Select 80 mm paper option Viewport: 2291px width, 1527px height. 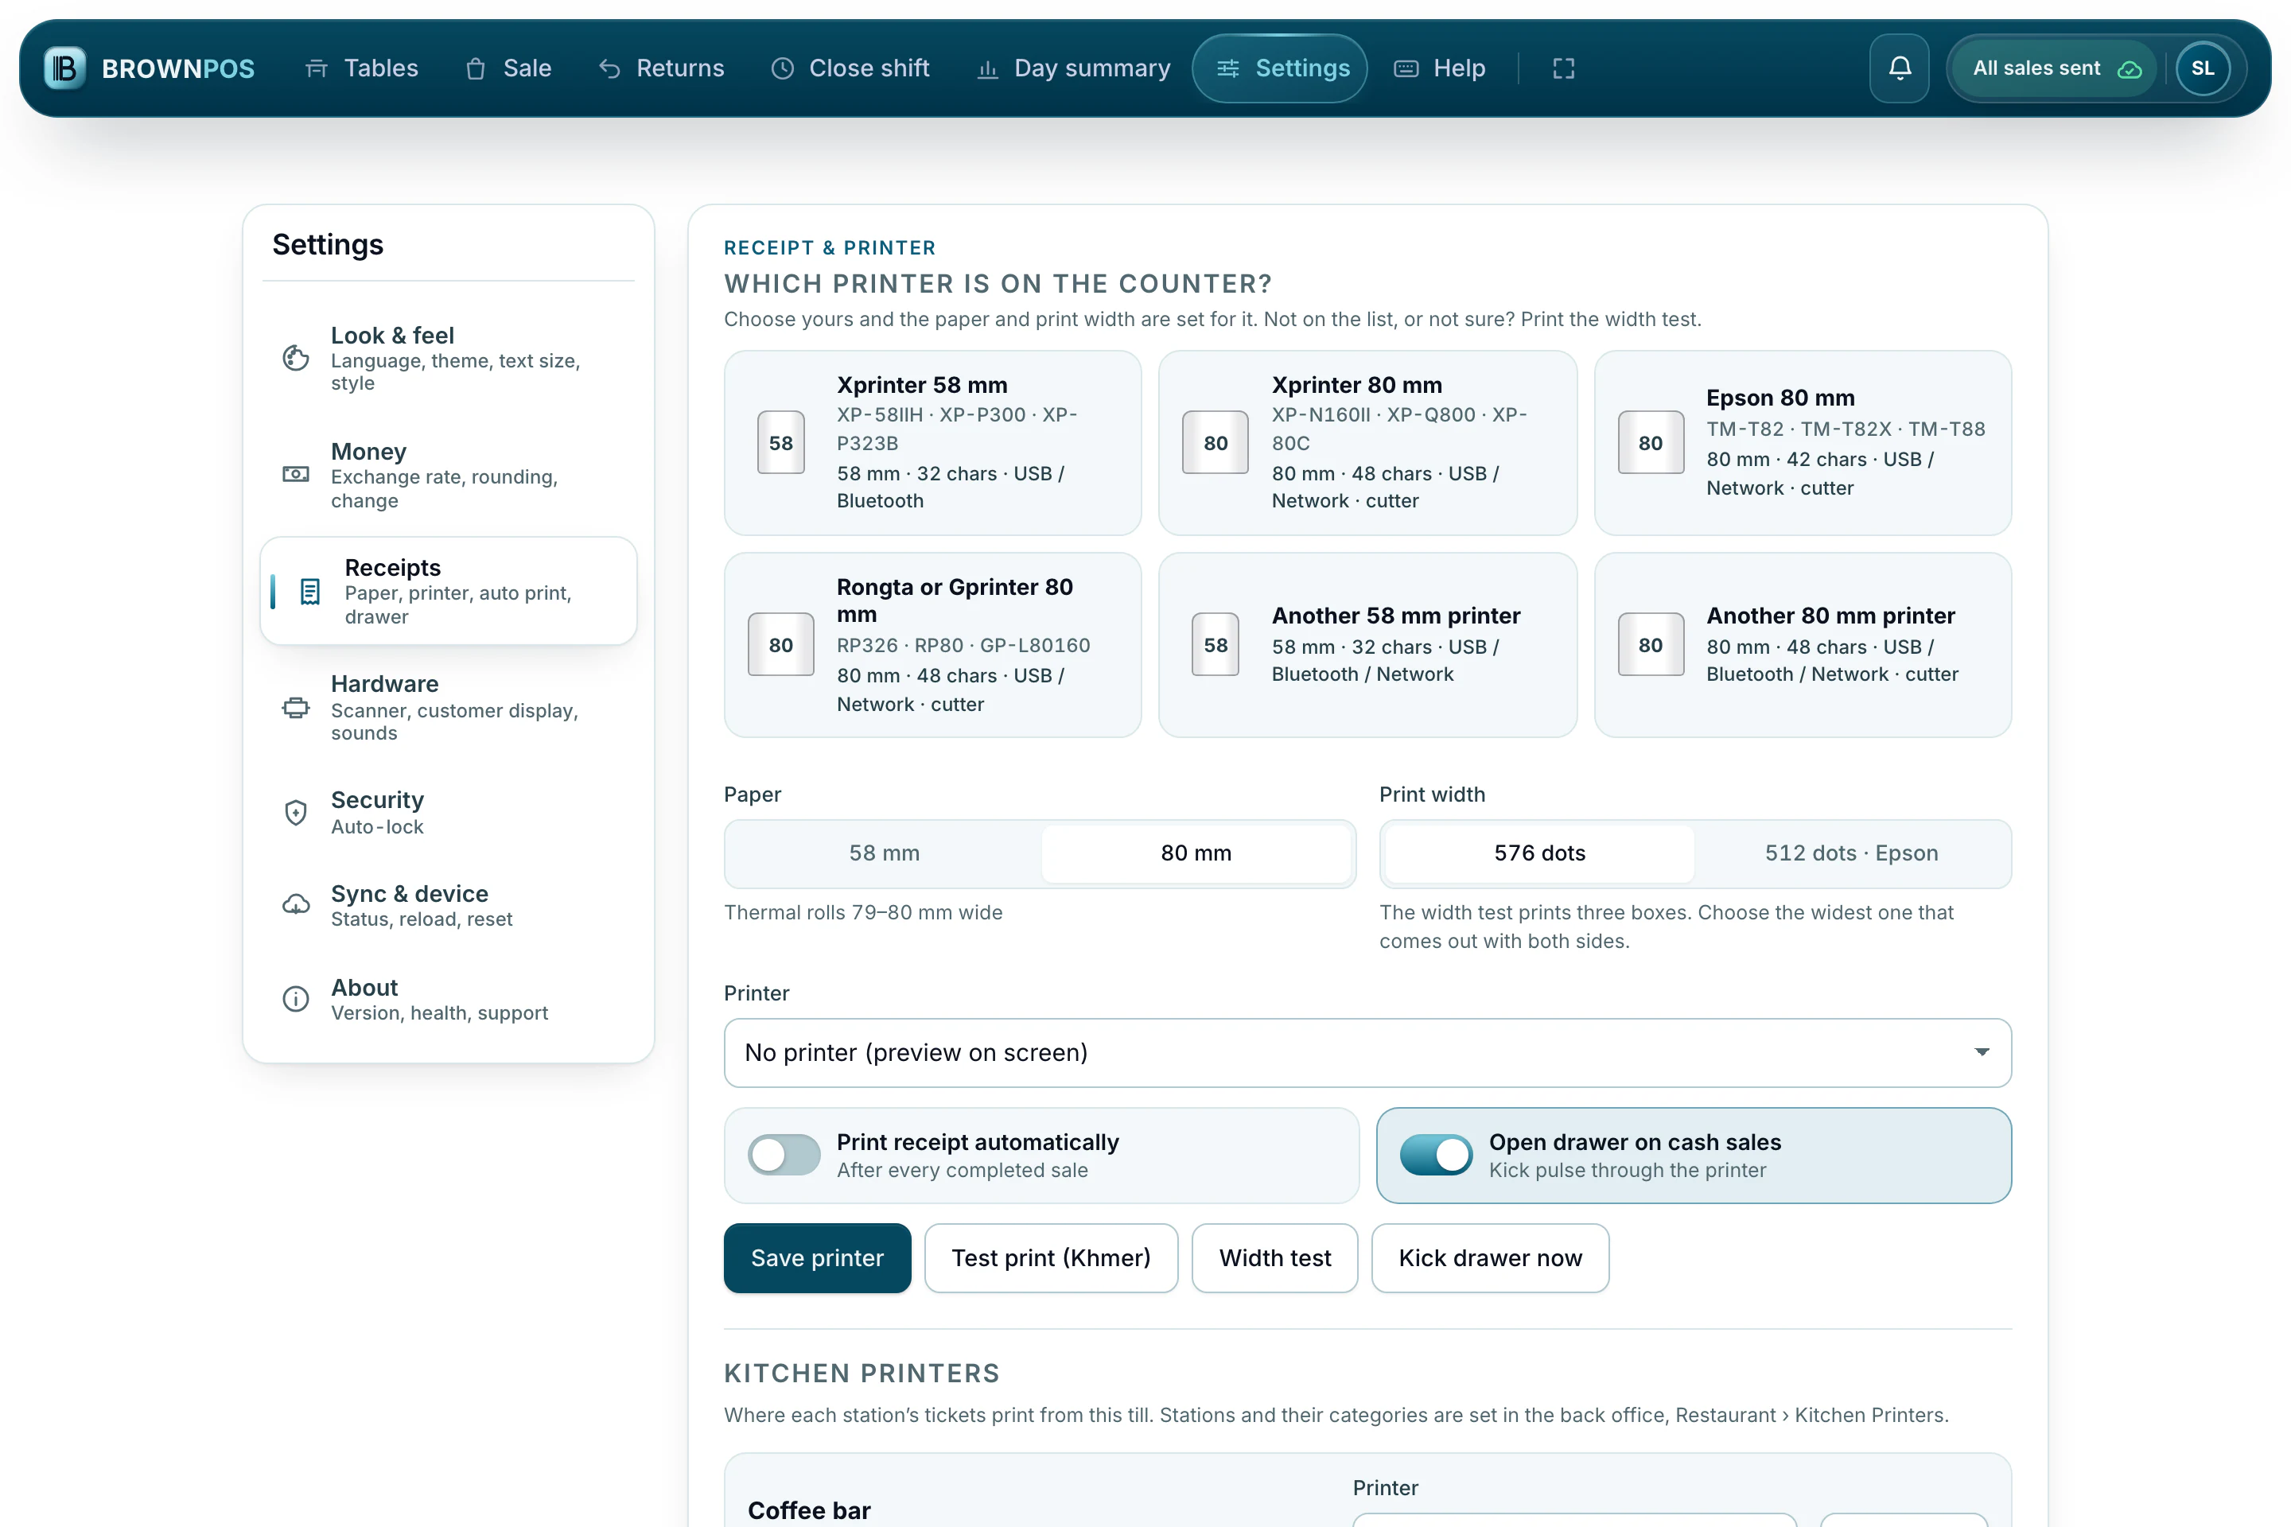point(1196,853)
